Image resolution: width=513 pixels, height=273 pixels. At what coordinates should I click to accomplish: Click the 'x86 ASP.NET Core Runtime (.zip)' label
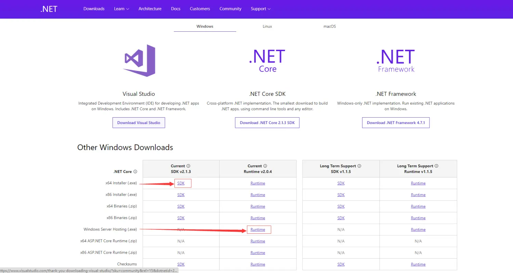click(108, 253)
